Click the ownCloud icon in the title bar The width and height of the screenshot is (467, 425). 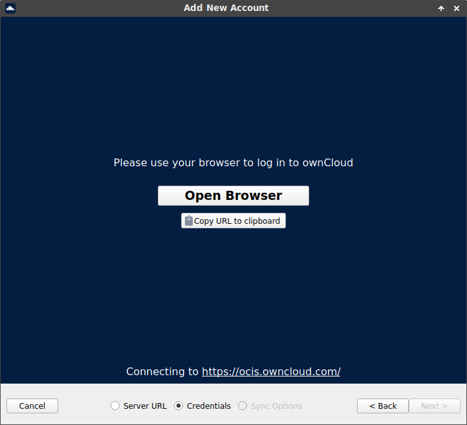pos(10,8)
